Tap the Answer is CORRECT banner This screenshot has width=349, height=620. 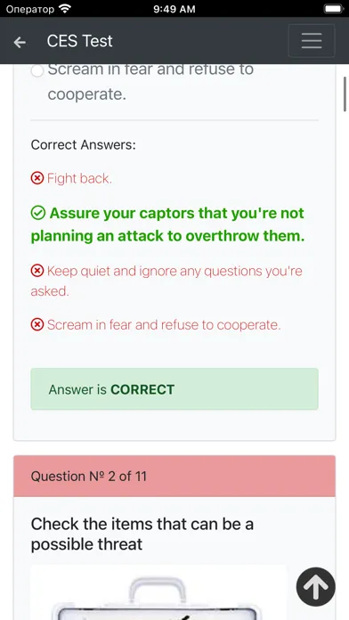[x=174, y=389]
